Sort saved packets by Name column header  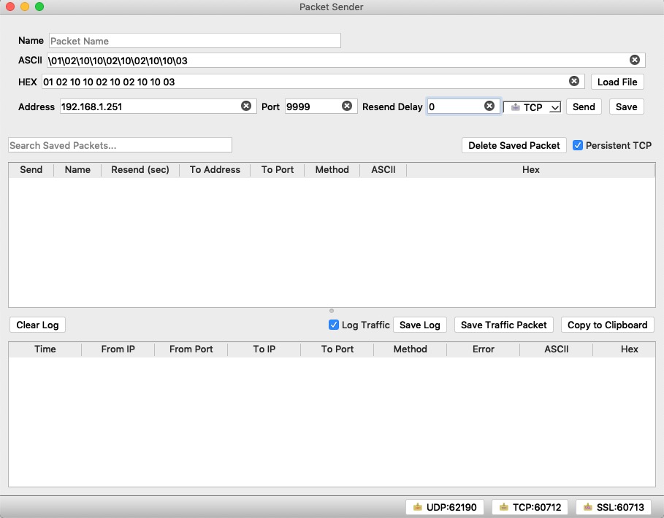click(77, 169)
